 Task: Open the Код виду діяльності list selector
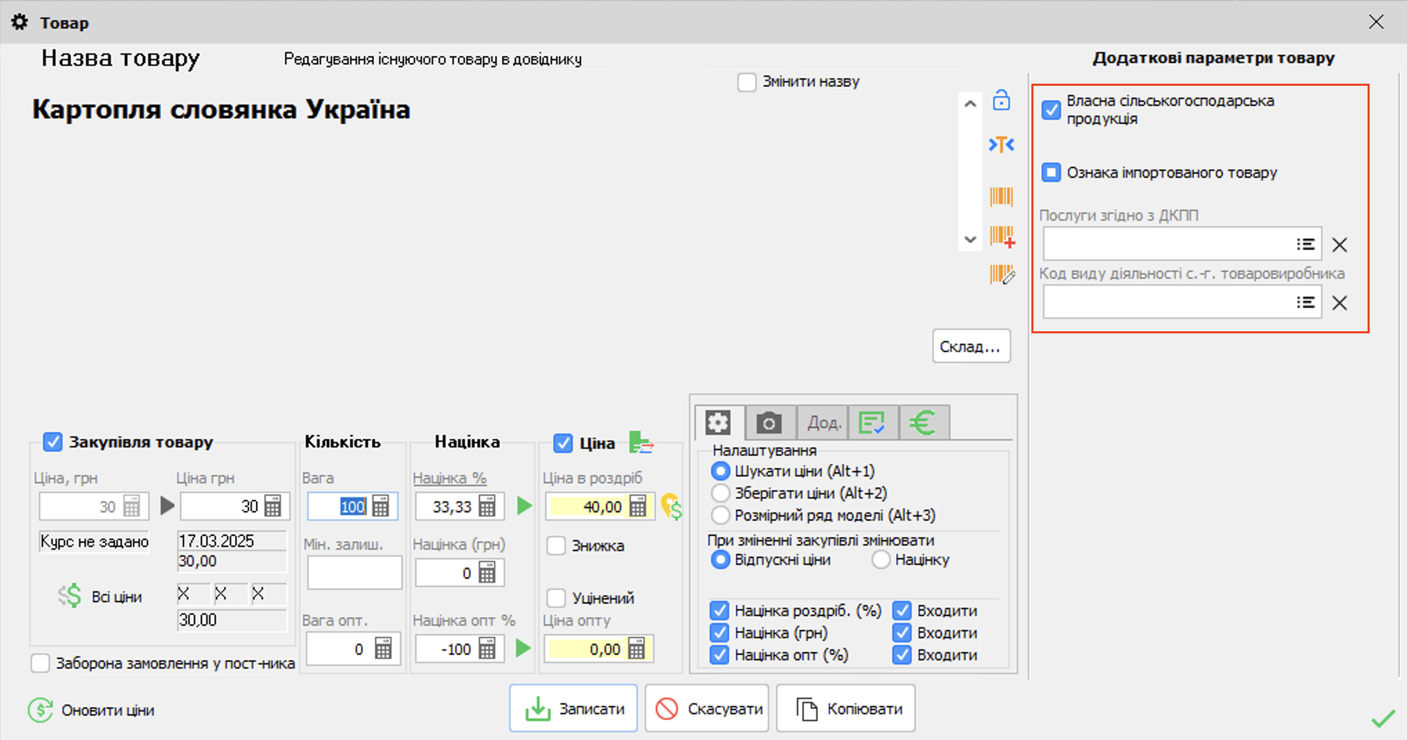1305,302
